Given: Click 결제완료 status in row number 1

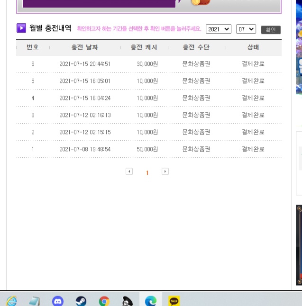Looking at the screenshot, I should (253, 149).
